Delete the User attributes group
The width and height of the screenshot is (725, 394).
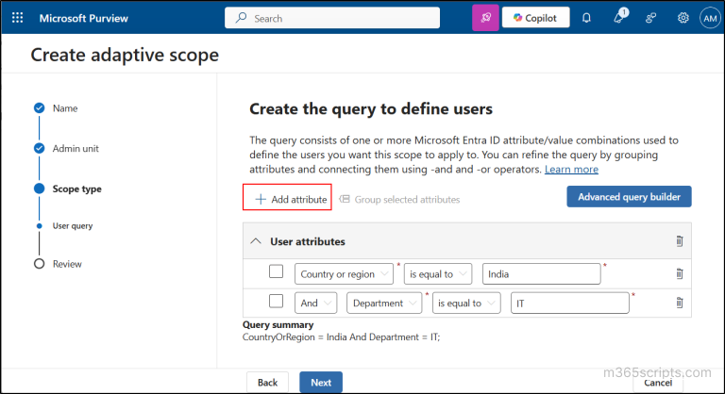[x=680, y=241]
